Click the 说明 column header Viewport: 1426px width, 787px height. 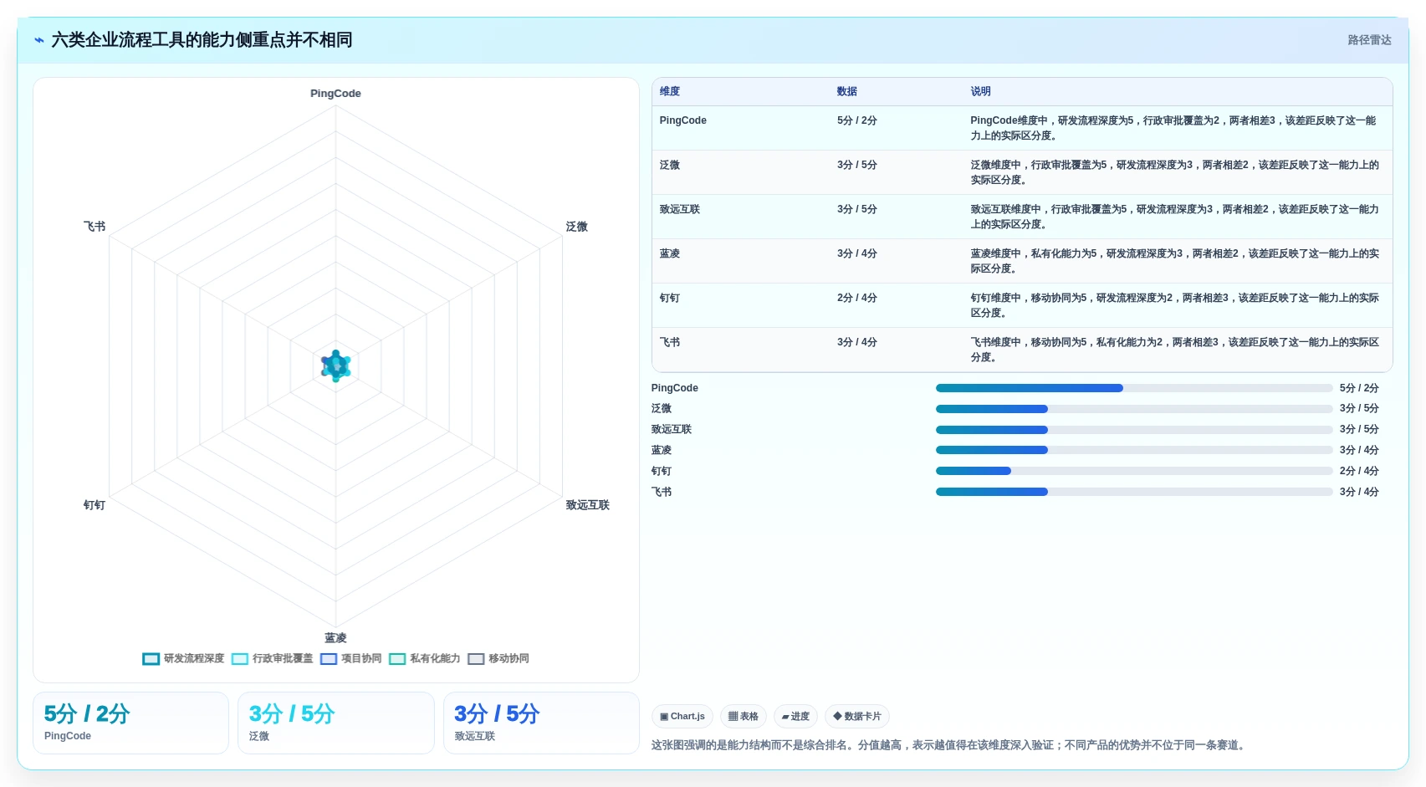(x=981, y=91)
